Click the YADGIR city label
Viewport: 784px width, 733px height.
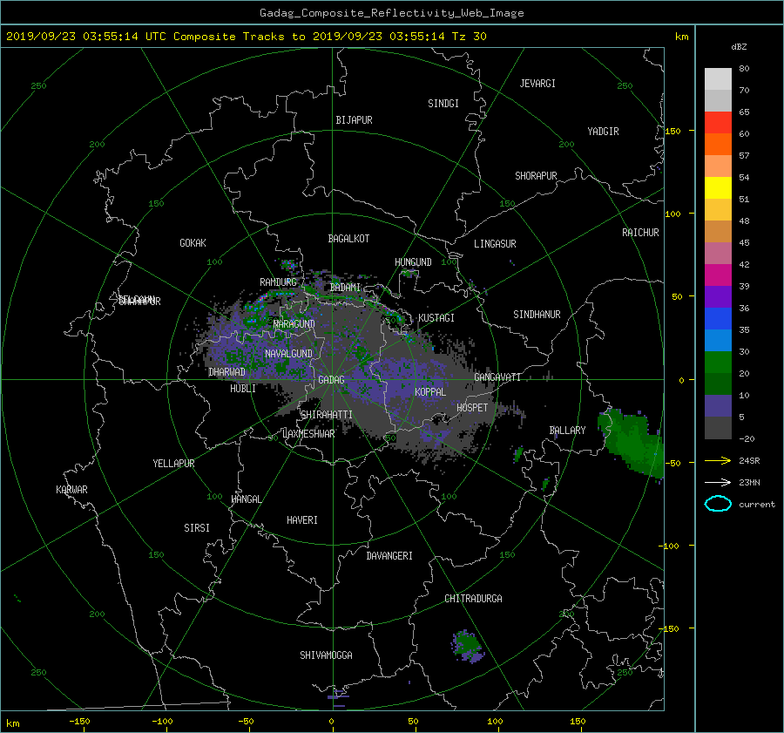(603, 132)
